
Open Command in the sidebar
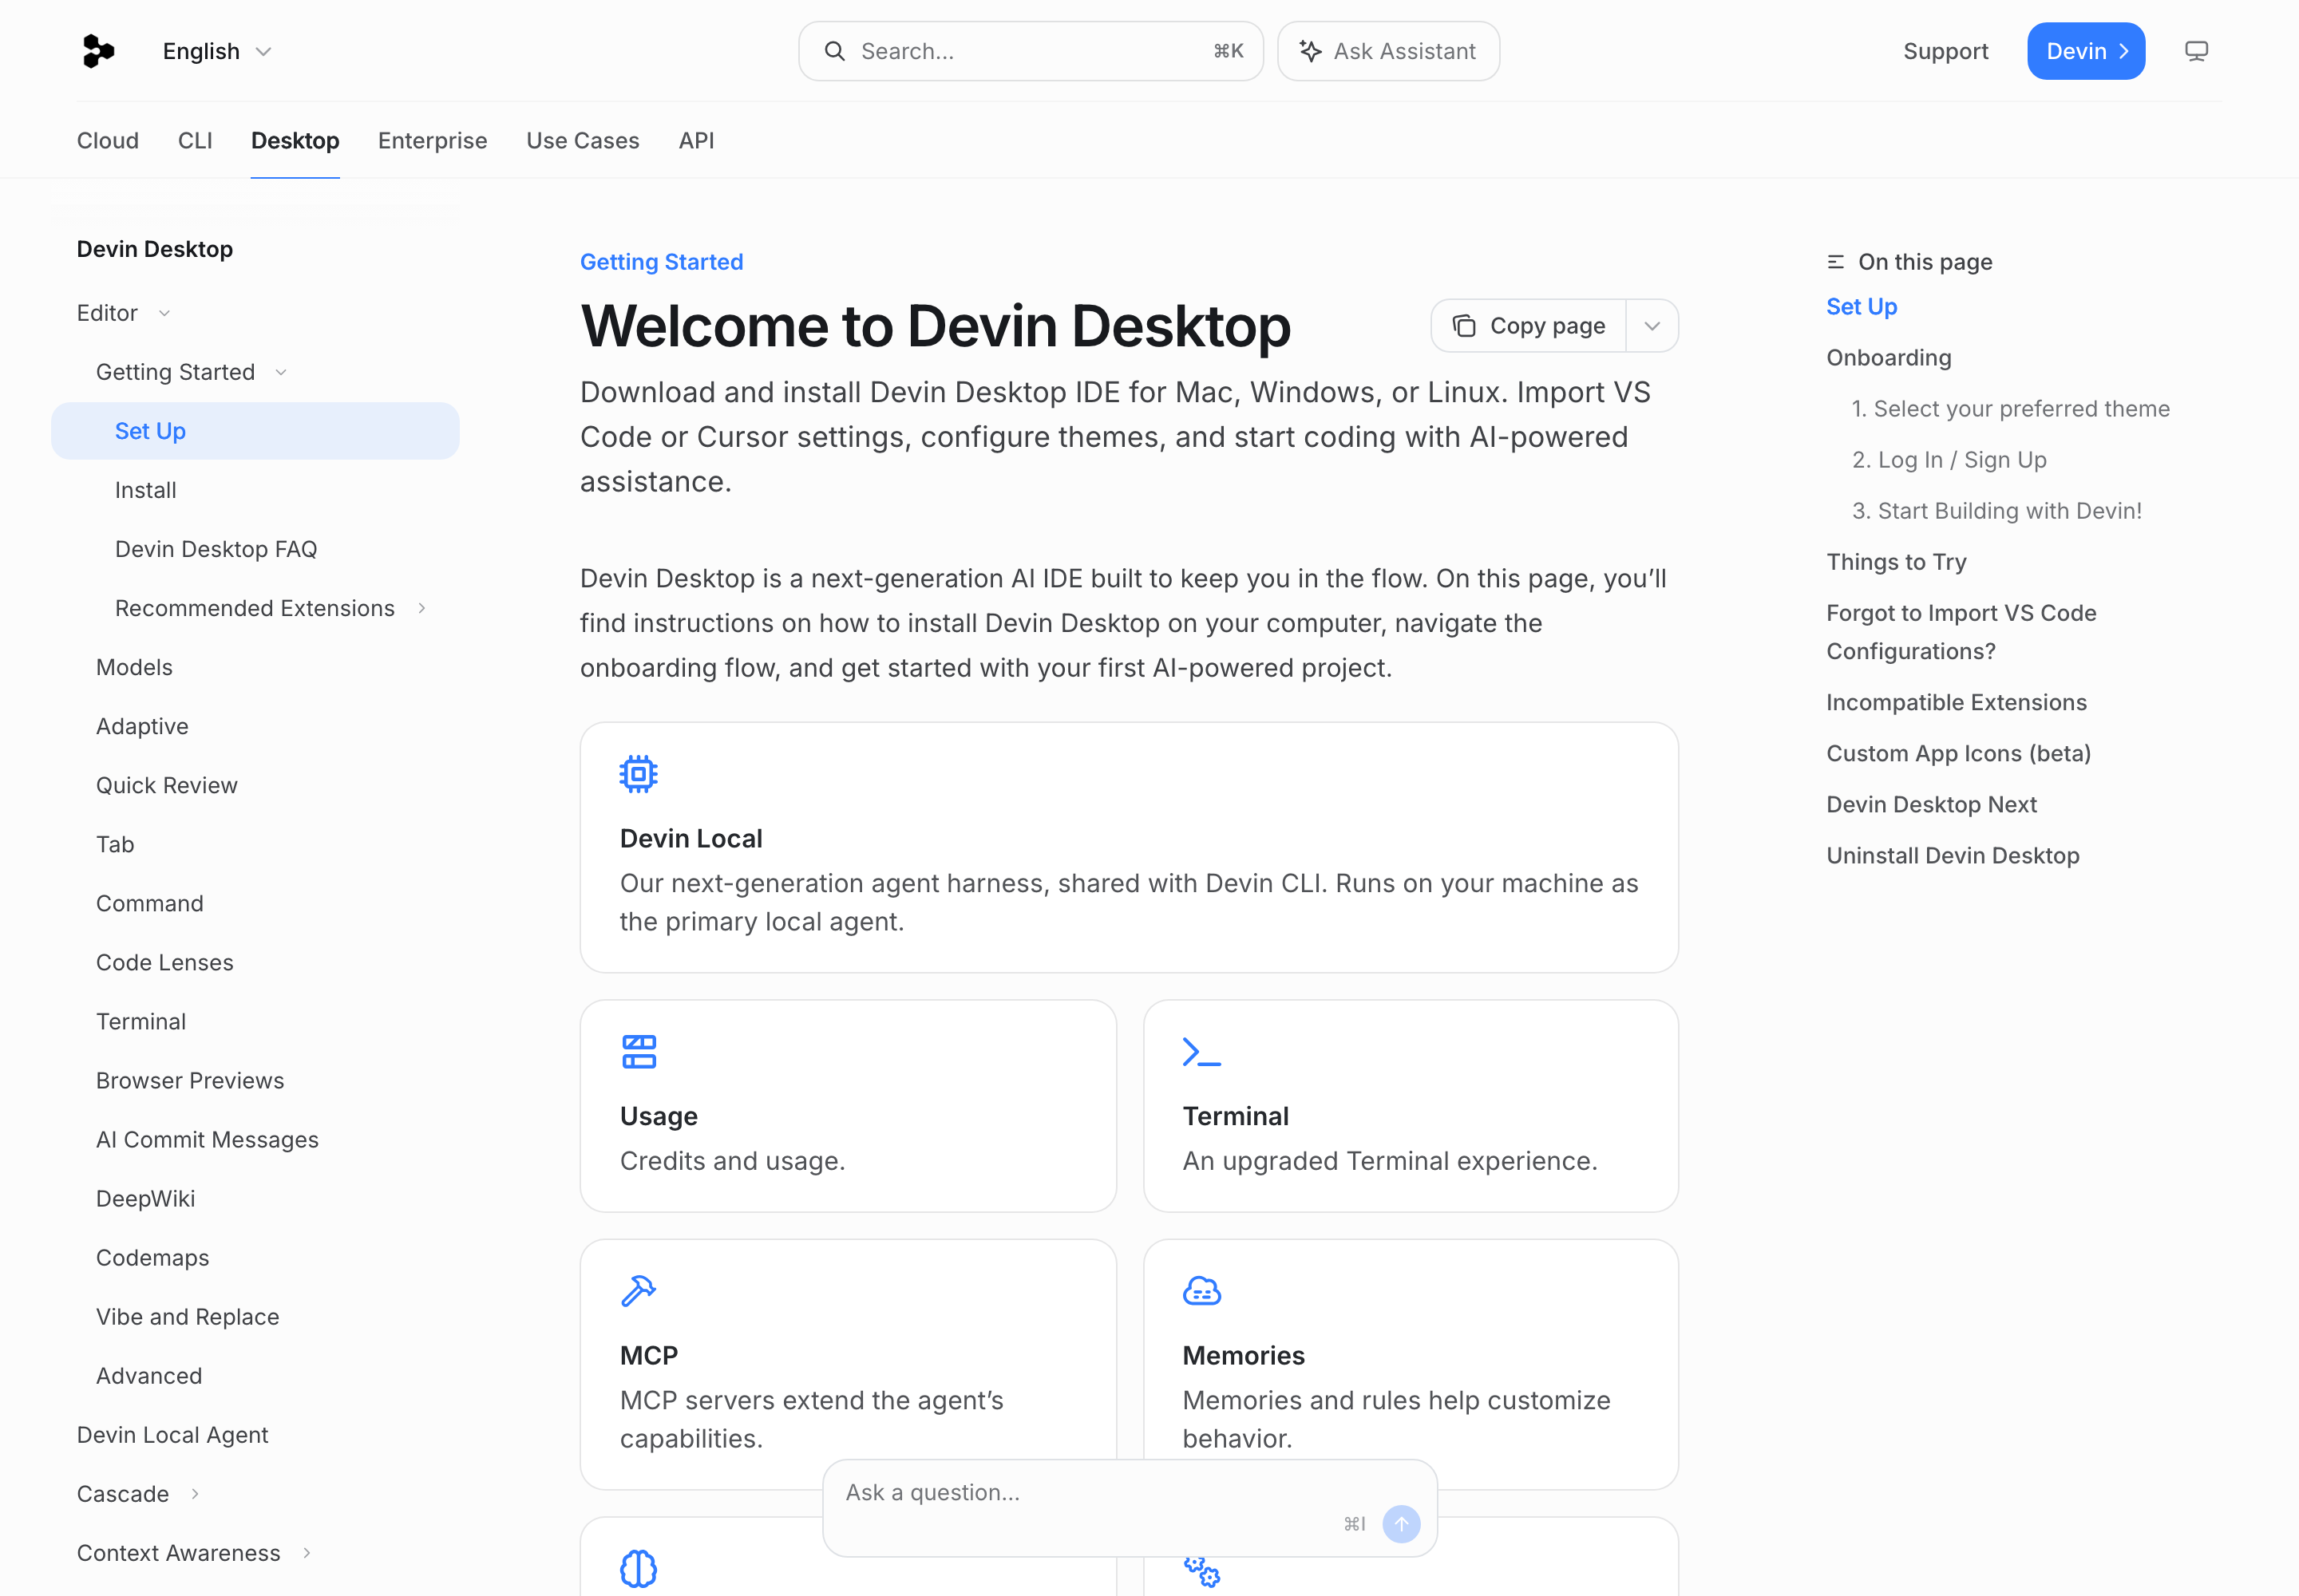(x=150, y=903)
